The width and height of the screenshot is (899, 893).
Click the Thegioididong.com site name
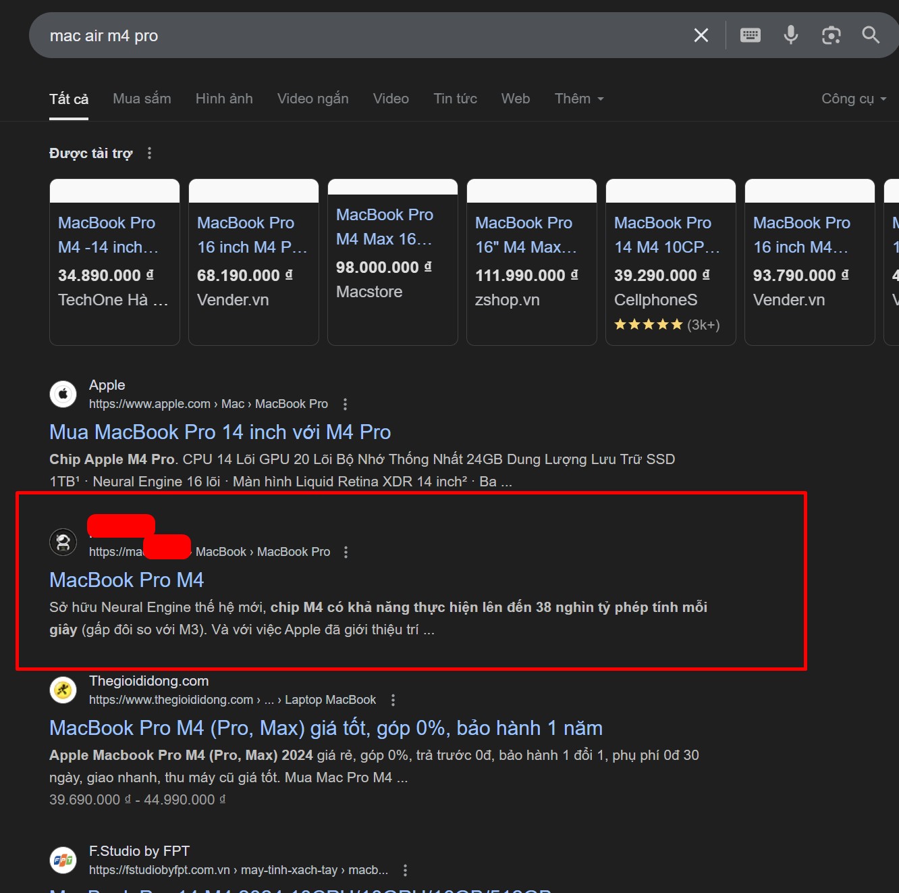pos(148,681)
